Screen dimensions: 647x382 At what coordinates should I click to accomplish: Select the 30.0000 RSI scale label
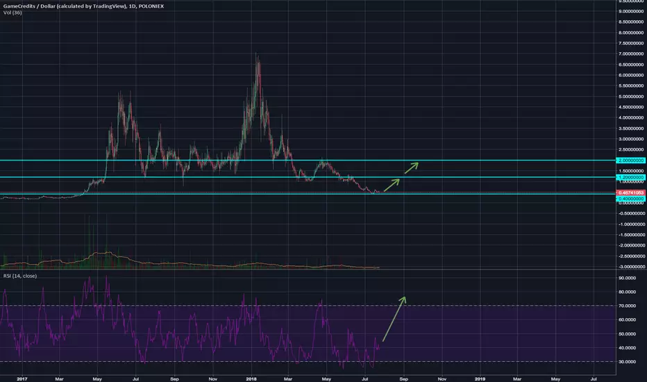628,362
